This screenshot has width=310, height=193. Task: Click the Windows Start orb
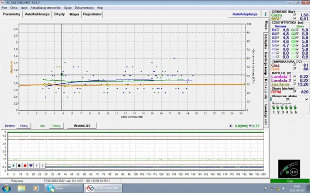pos(6,188)
